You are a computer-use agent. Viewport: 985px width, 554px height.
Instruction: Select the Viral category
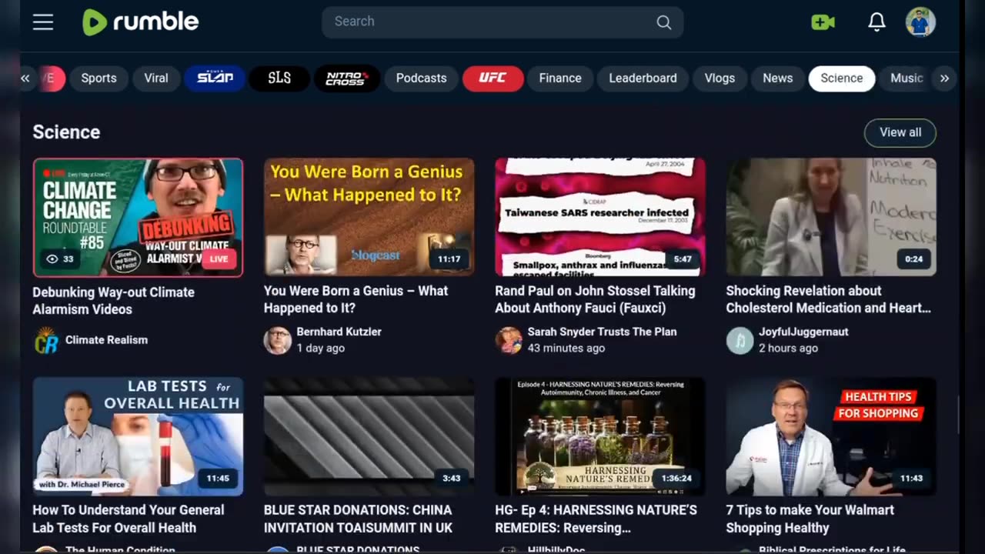tap(156, 78)
